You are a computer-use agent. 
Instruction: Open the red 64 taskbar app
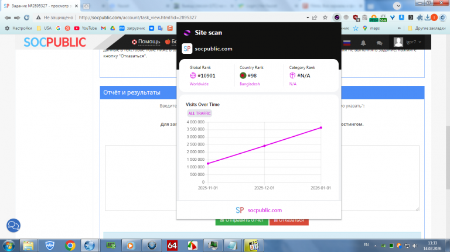[x=172, y=246]
